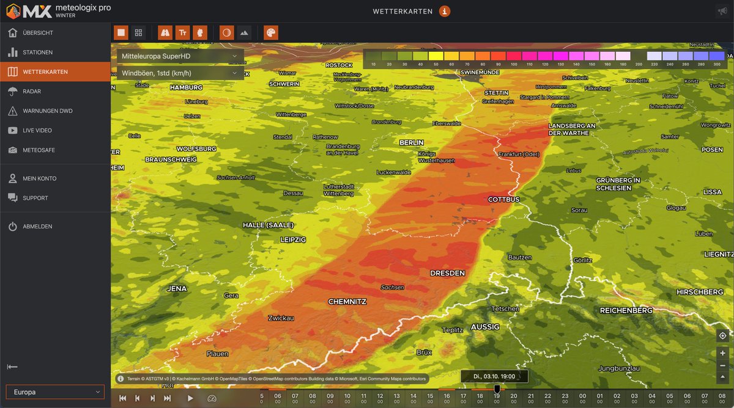Open the Europa region dropdown
Viewport: 734px width, 408px height.
point(55,392)
